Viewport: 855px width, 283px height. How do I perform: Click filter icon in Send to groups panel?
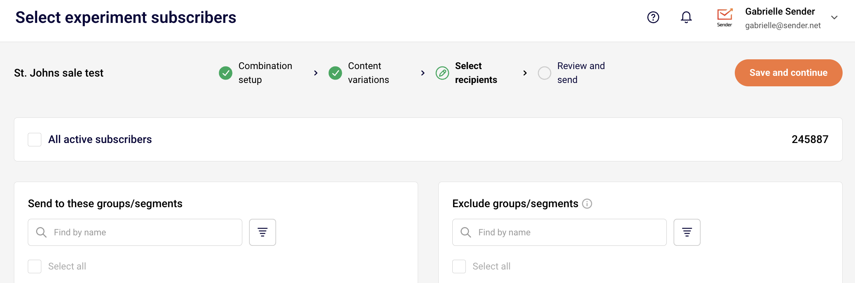pyautogui.click(x=262, y=232)
